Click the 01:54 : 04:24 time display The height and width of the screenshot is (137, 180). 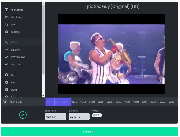(x=16, y=102)
